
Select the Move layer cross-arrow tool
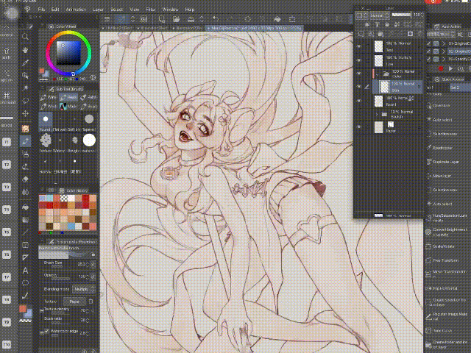pos(26,113)
